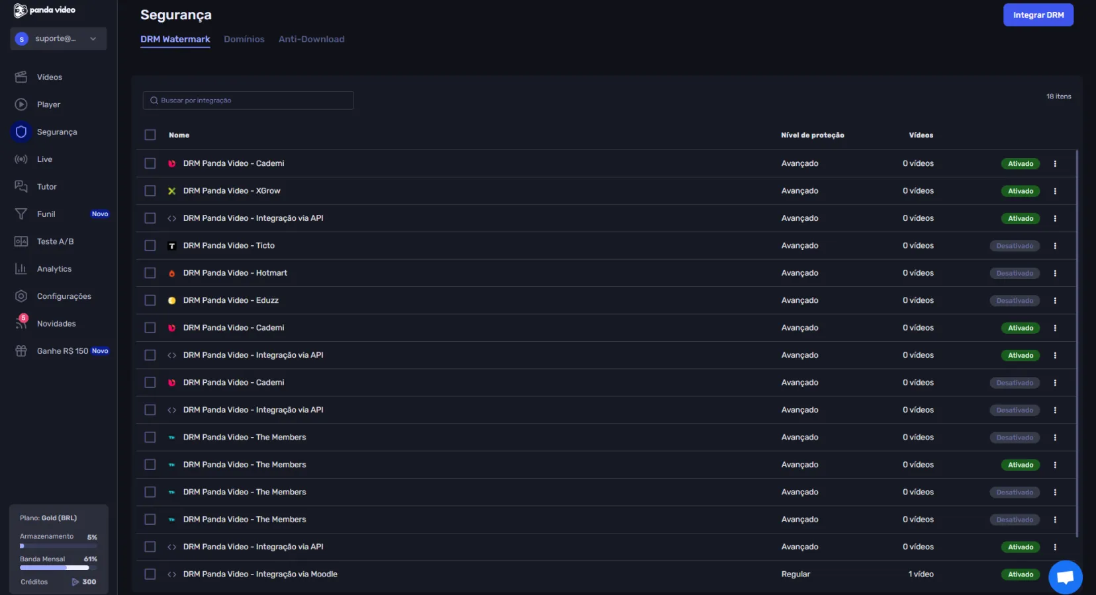Click the Integrar DRM button
The image size is (1096, 595).
[x=1038, y=15]
